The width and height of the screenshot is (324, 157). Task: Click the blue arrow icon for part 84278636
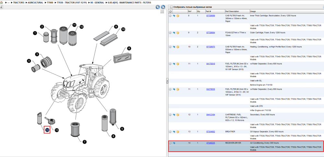[174, 89]
